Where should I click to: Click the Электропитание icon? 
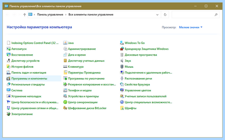tap(9, 114)
